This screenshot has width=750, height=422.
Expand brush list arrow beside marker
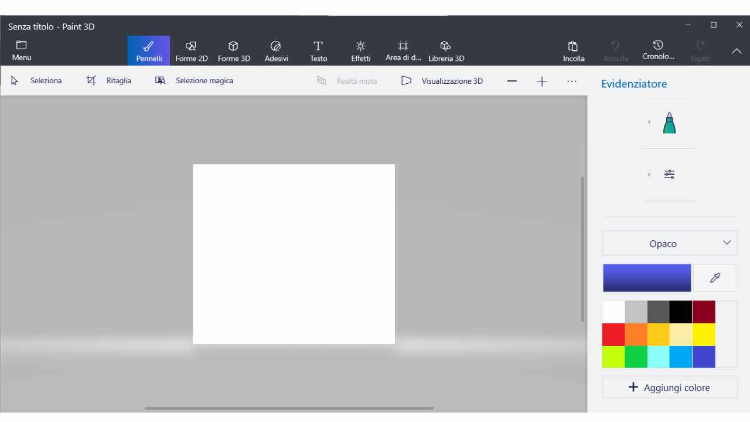[x=649, y=122]
